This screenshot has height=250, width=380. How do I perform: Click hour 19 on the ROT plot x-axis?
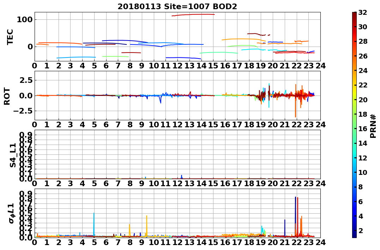261,124
